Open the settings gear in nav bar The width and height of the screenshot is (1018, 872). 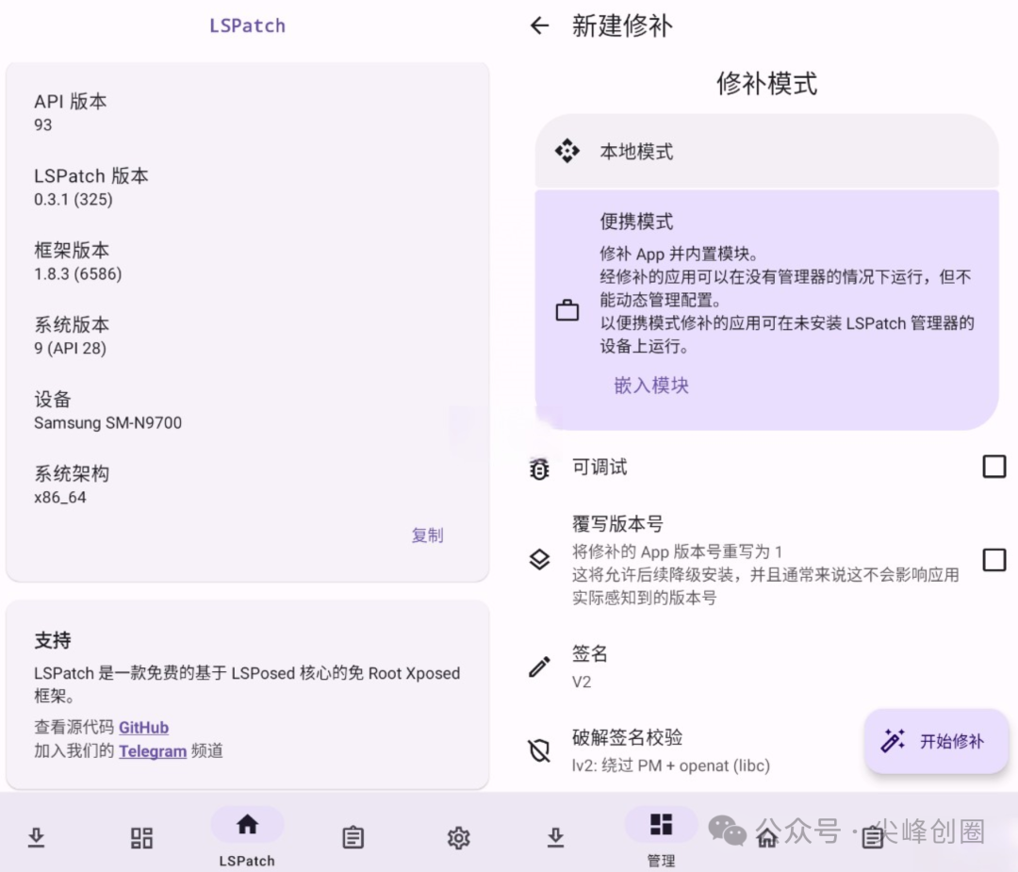coord(458,837)
